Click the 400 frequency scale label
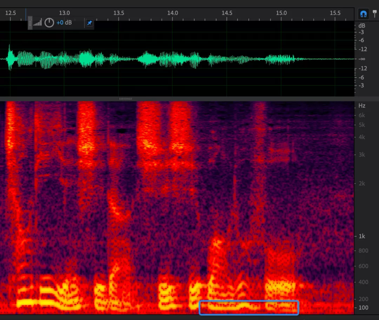 coord(363,282)
